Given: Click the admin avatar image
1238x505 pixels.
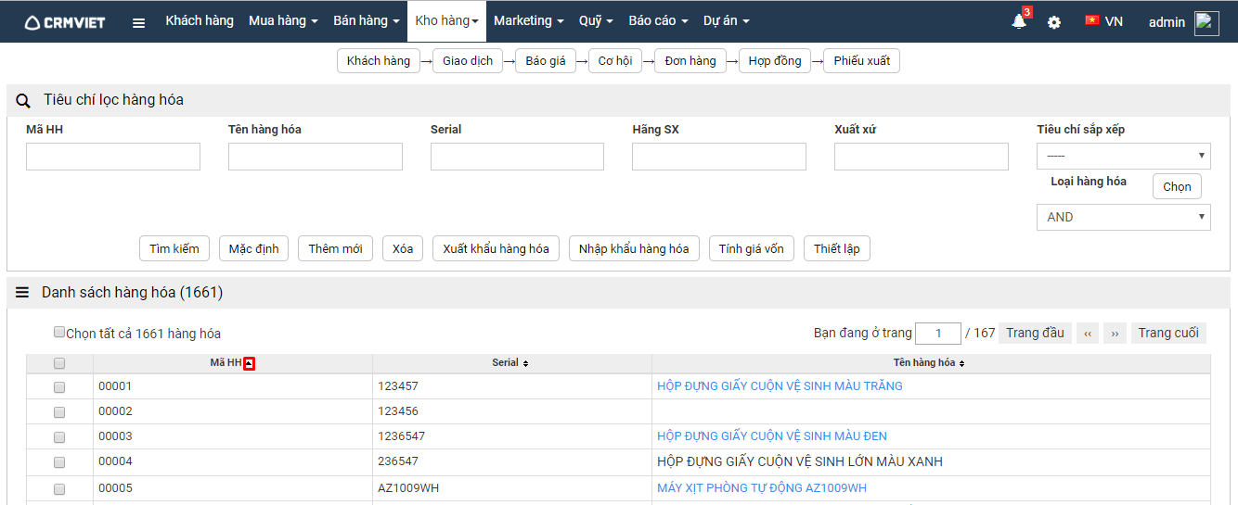Looking at the screenshot, I should coord(1206,23).
